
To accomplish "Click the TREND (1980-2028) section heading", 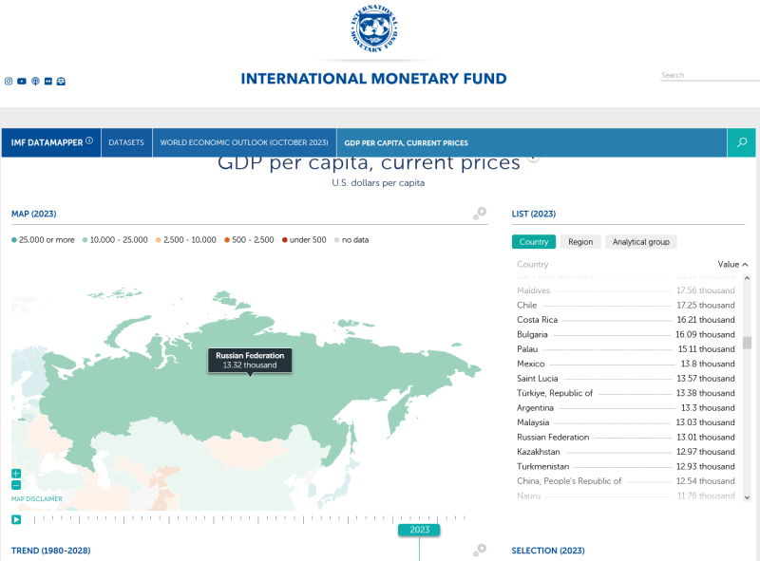I will point(51,551).
